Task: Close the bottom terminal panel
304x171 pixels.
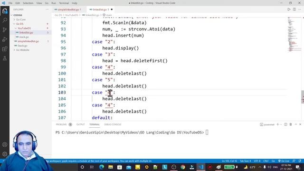Action: click(300, 124)
